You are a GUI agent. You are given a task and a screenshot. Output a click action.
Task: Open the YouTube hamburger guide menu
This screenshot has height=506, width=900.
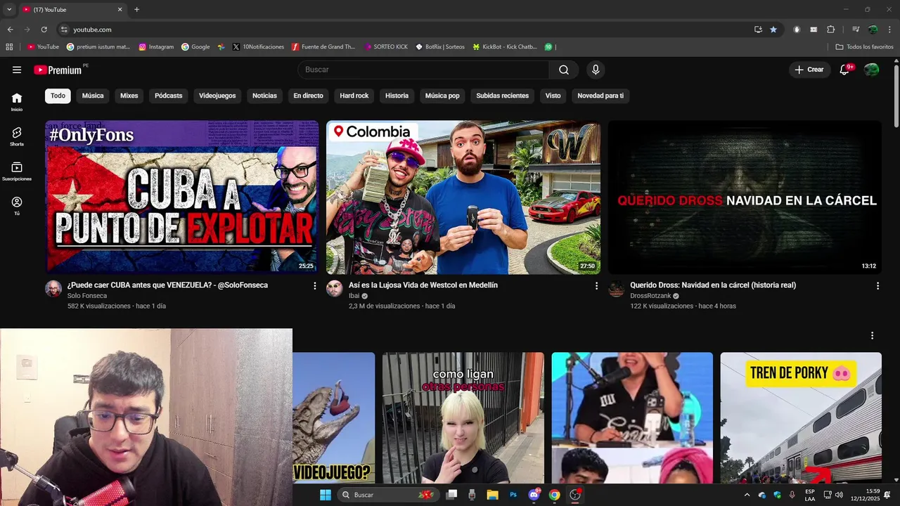click(17, 70)
